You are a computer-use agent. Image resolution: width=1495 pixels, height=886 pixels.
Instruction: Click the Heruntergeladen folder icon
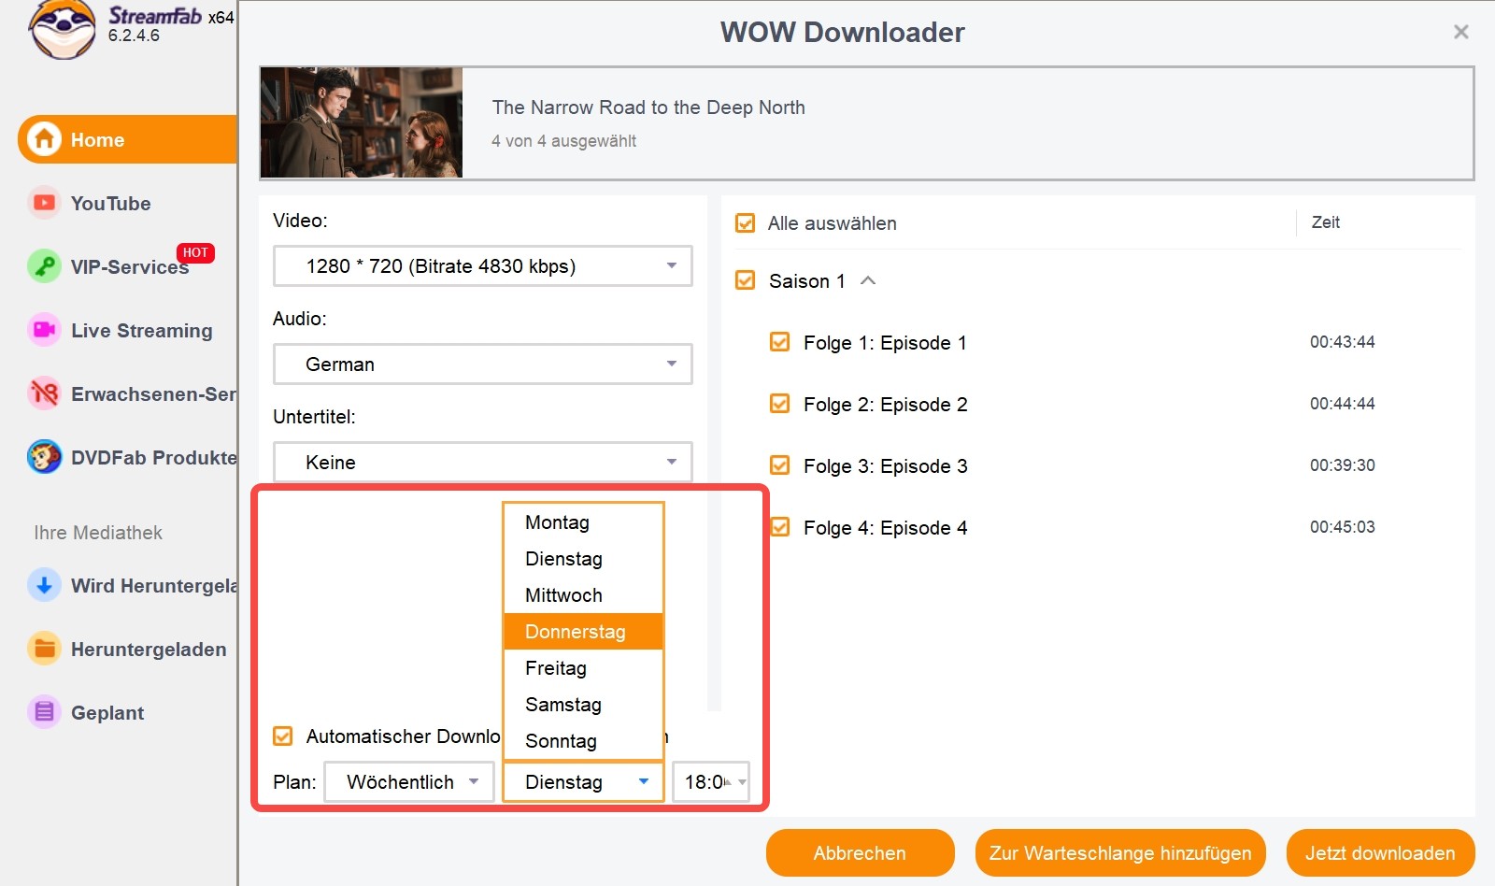(44, 649)
